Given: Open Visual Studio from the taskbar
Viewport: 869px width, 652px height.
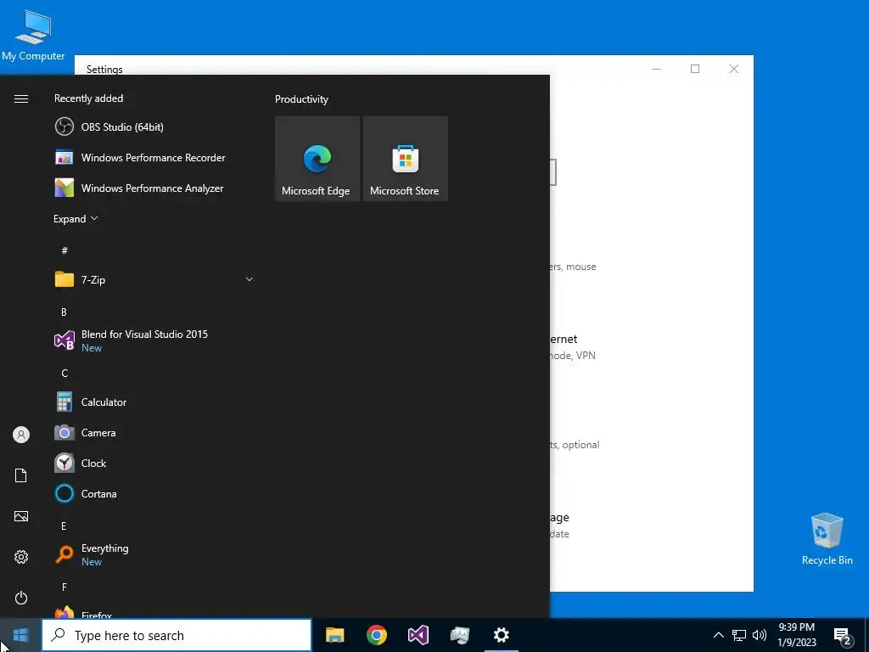Looking at the screenshot, I should click(x=418, y=635).
